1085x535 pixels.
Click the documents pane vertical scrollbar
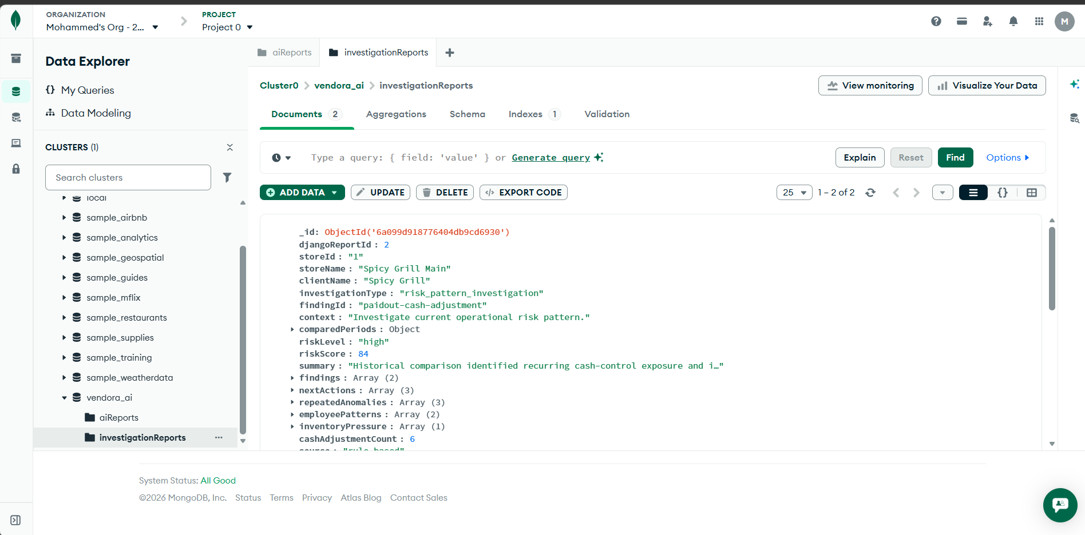1052,269
